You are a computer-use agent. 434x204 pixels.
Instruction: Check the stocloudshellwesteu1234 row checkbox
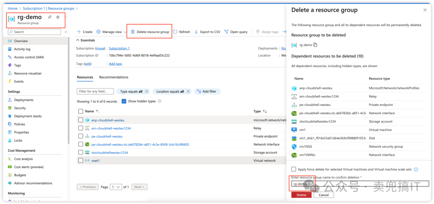pyautogui.click(x=80, y=152)
